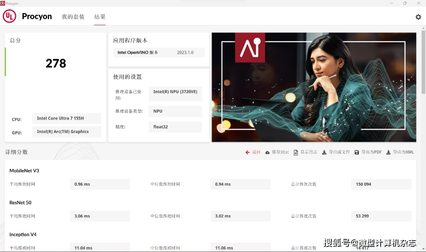Switch to the 我的套装 tab
This screenshot has height=252, width=426.
point(73,17)
